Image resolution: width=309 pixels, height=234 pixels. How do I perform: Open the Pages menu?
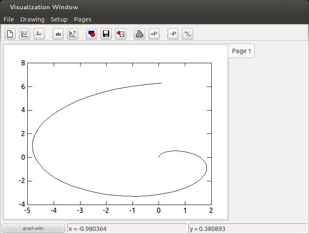coord(82,19)
